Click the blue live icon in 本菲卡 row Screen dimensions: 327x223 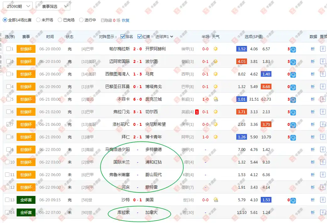(x=293, y=100)
